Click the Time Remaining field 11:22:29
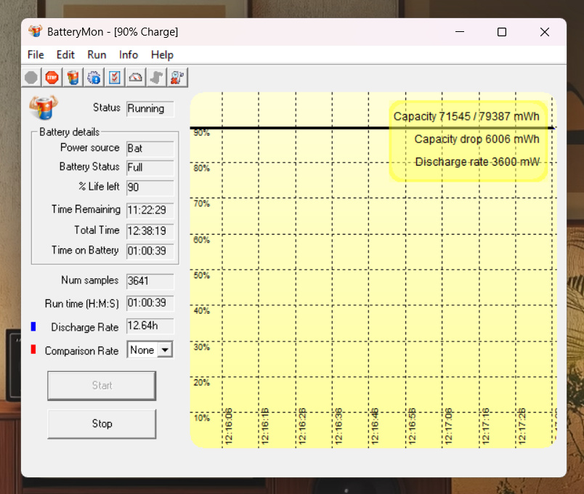Image resolution: width=584 pixels, height=494 pixels. (150, 210)
